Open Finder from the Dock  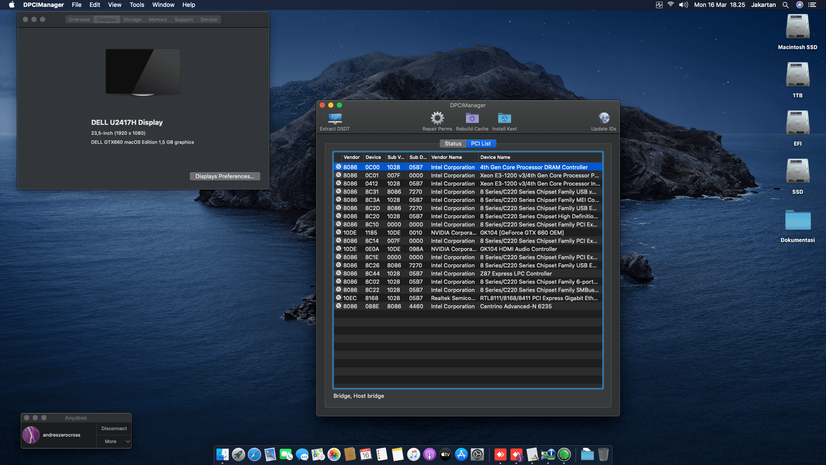tap(222, 454)
